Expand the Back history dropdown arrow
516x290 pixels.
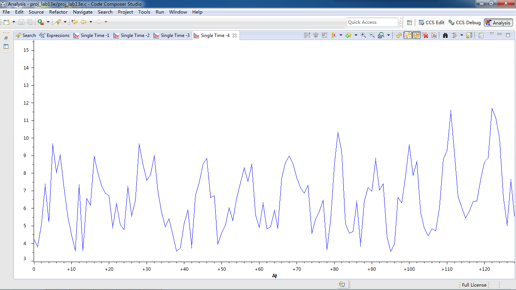tap(91, 22)
